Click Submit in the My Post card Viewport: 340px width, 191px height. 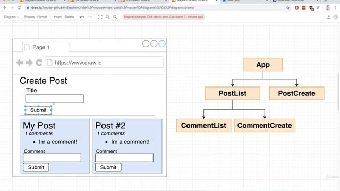tap(36, 167)
